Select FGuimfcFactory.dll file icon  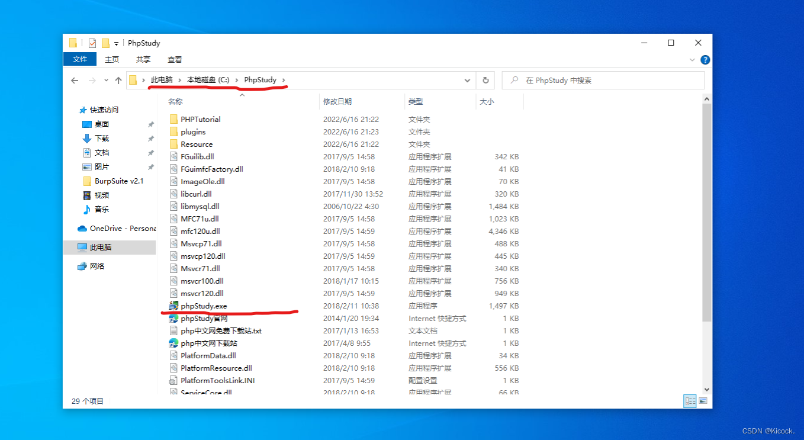coord(173,169)
